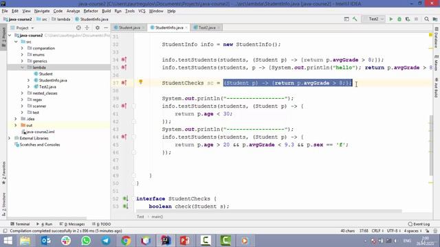
Task: Open PowerPoint from the taskbar
Action: click(x=185, y=241)
